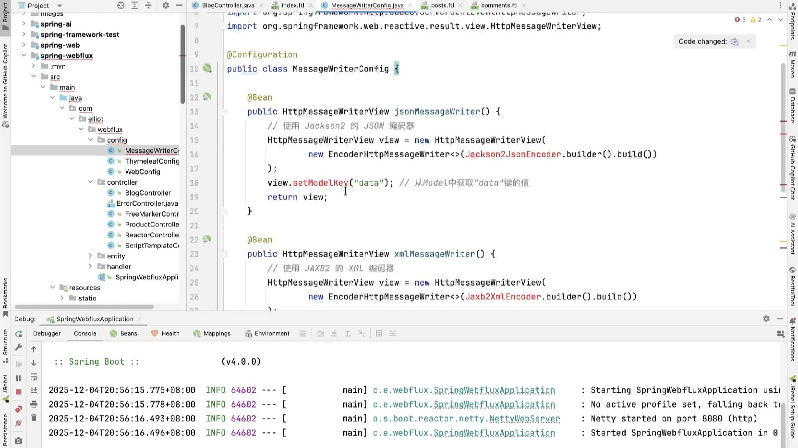Image resolution: width=798 pixels, height=448 pixels.
Task: Open editor tabs more options menu
Action: tap(780, 5)
